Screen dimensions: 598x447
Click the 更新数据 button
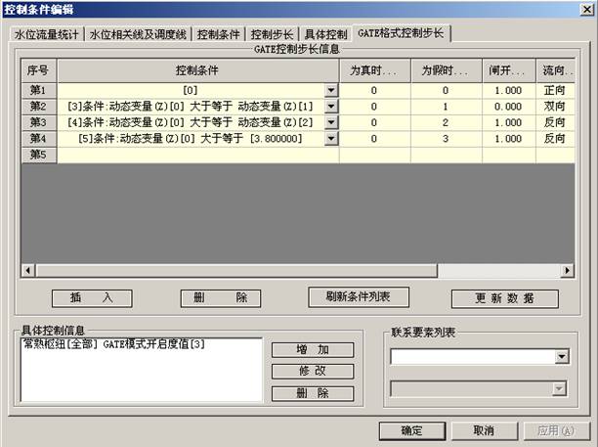pyautogui.click(x=504, y=298)
